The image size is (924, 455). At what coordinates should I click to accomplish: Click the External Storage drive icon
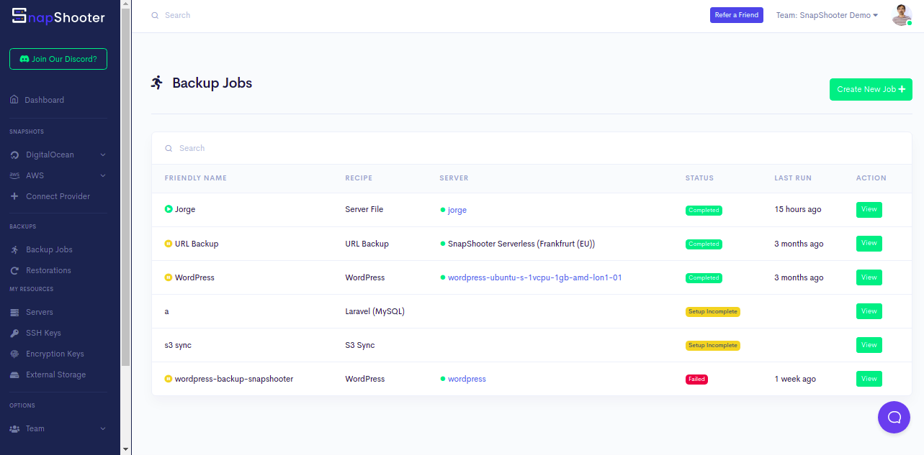tap(14, 374)
